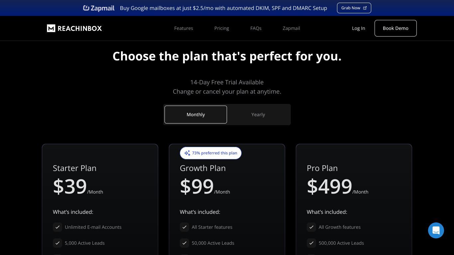Click the Log In link
The height and width of the screenshot is (255, 454).
(359, 28)
